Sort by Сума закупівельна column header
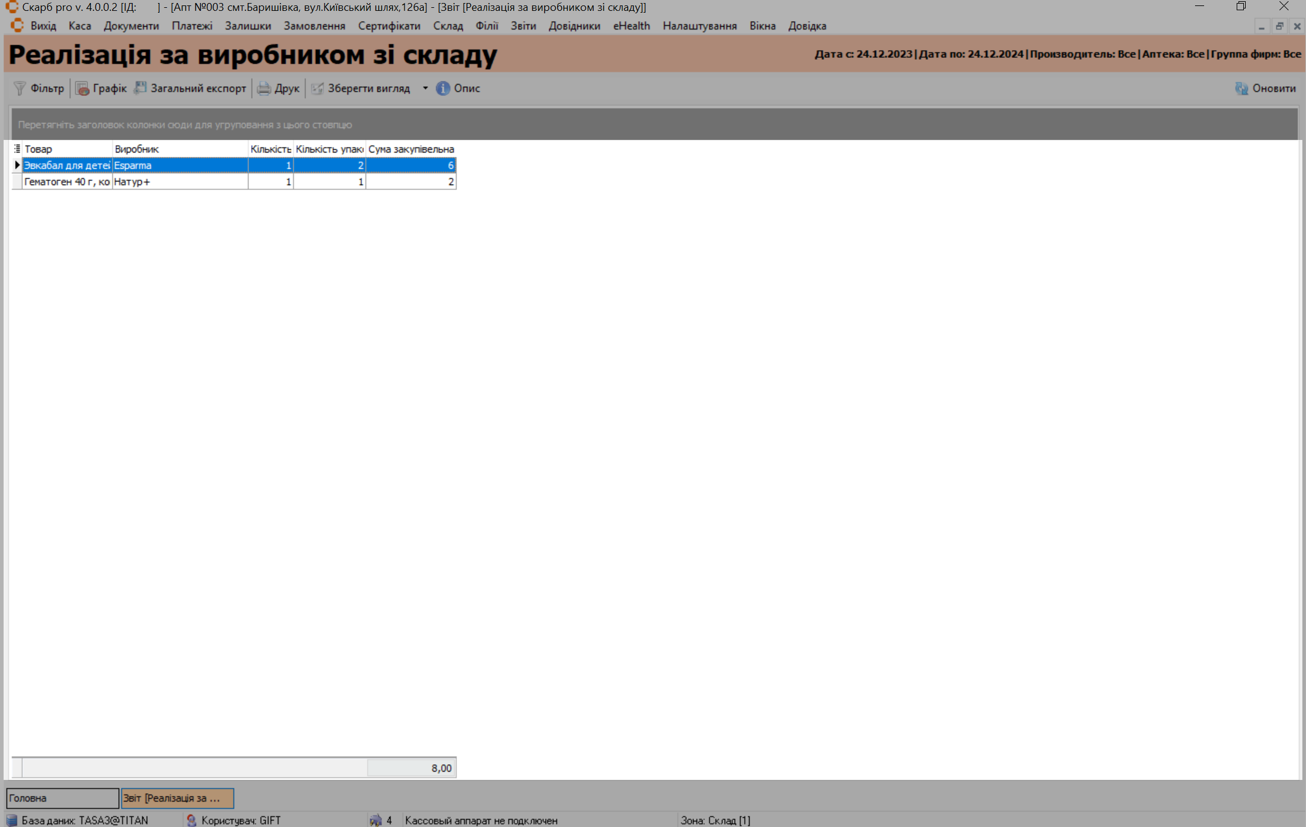This screenshot has height=827, width=1306. tap(411, 149)
